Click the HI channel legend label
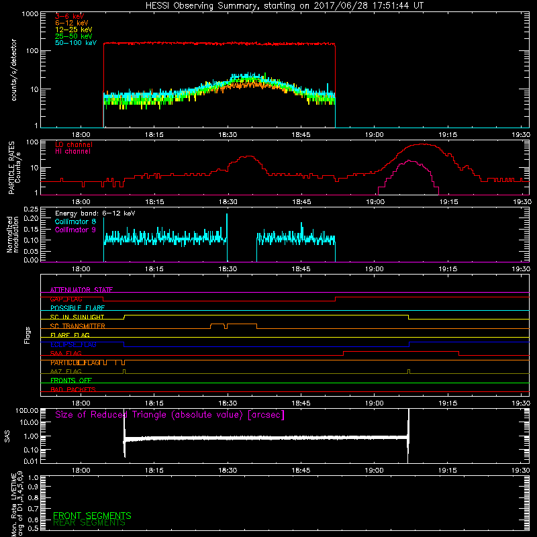 72,152
